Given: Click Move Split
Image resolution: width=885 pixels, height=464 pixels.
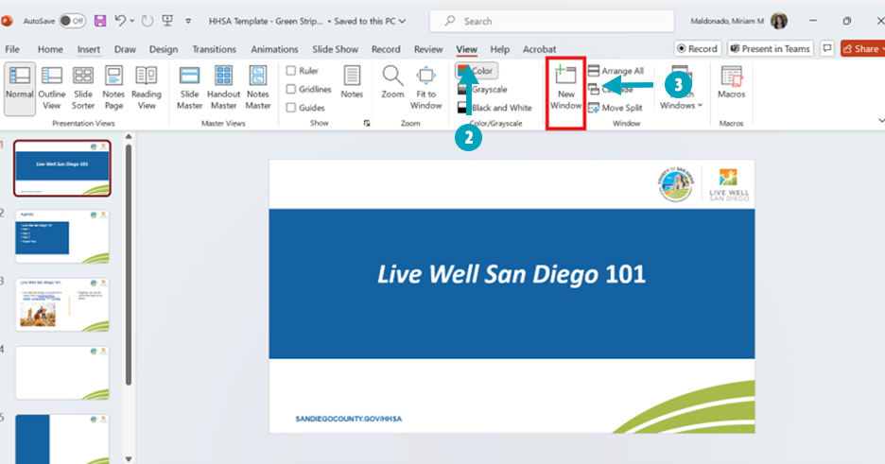Looking at the screenshot, I should coord(616,108).
